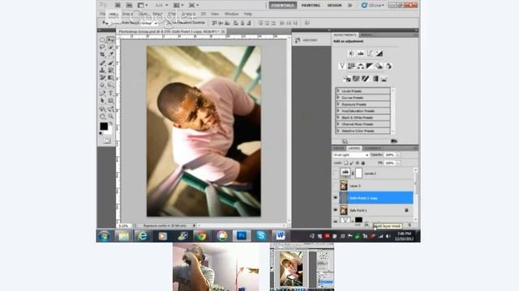Add a Gradient Map adjustment
The width and height of the screenshot is (519, 291).
click(x=375, y=78)
